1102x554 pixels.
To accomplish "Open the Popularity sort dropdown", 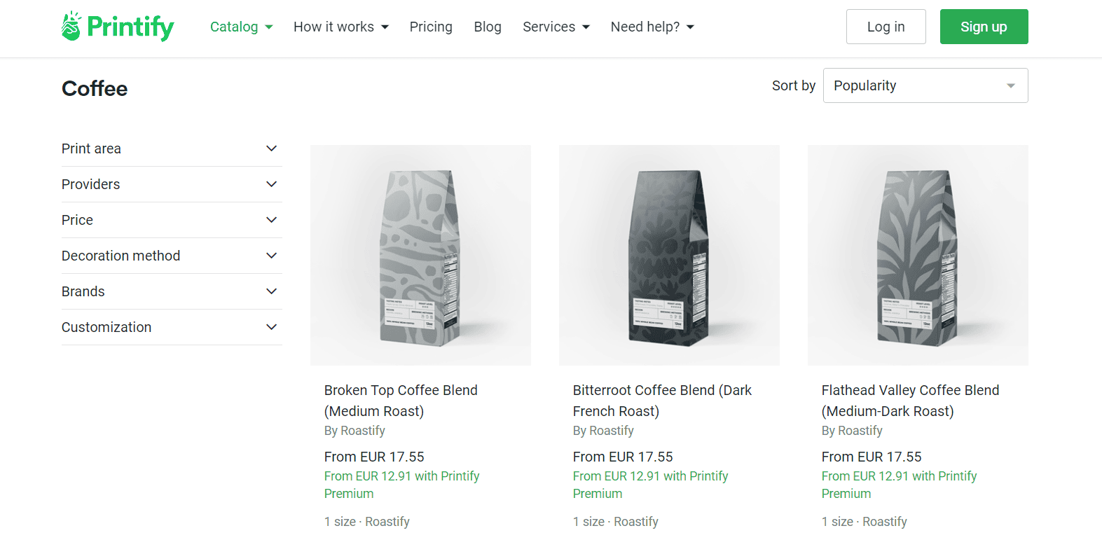I will [x=925, y=85].
